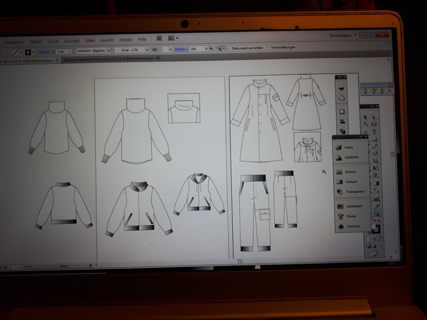Image resolution: width=427 pixels, height=320 pixels.
Task: Enable Draw Normal mode
Action: (x=369, y=246)
